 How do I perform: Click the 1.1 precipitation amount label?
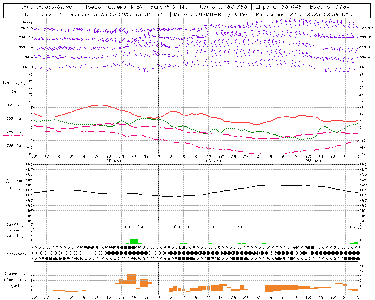(127, 227)
